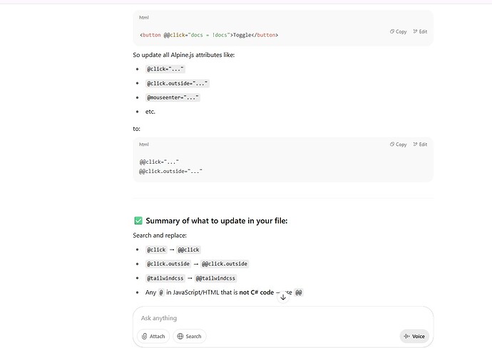Click the @@click="..." line in second code block
Screen dimensions: 492x348
[159, 162]
